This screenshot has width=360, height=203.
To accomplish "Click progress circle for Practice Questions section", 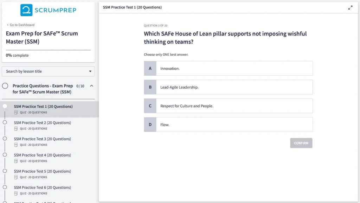I will point(5,86).
